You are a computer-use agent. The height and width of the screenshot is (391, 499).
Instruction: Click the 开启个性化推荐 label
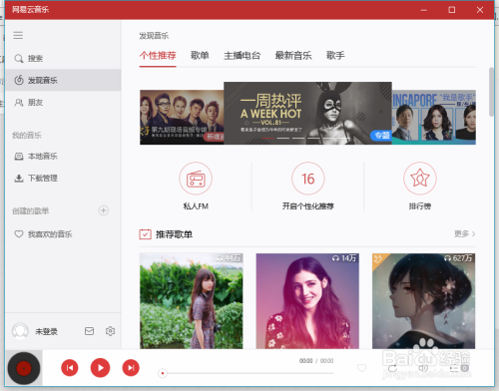pos(308,206)
